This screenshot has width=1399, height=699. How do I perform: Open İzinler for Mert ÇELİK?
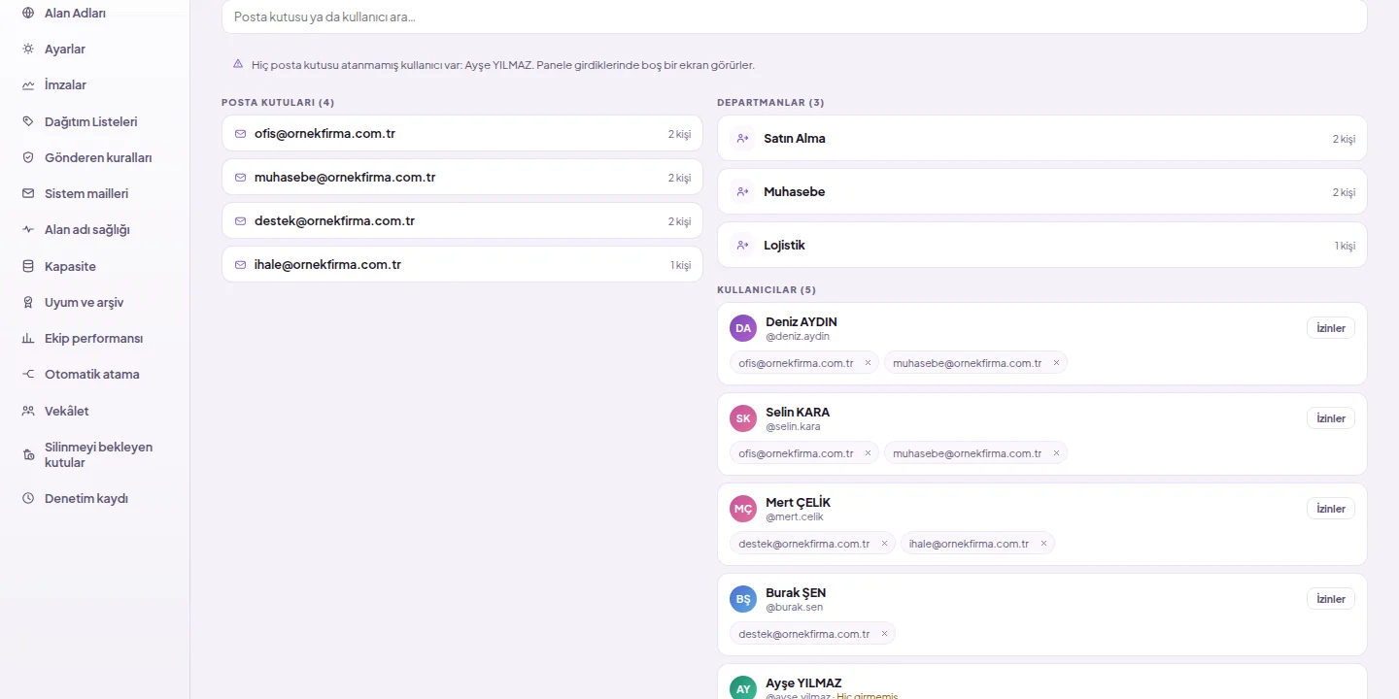tap(1330, 509)
